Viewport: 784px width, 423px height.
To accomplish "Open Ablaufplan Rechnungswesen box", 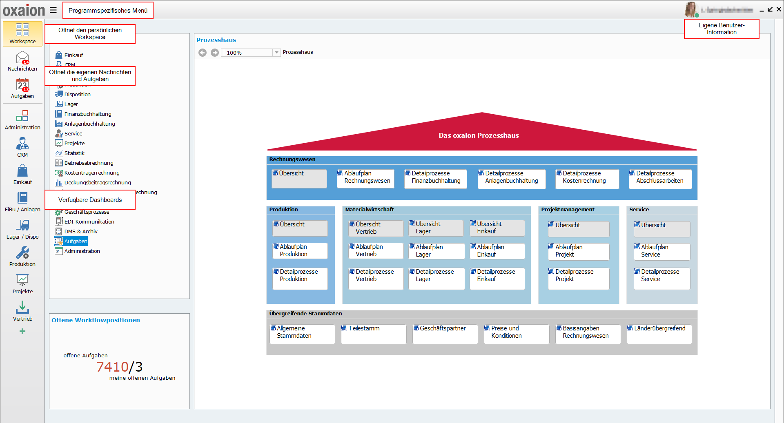I will tap(365, 179).
